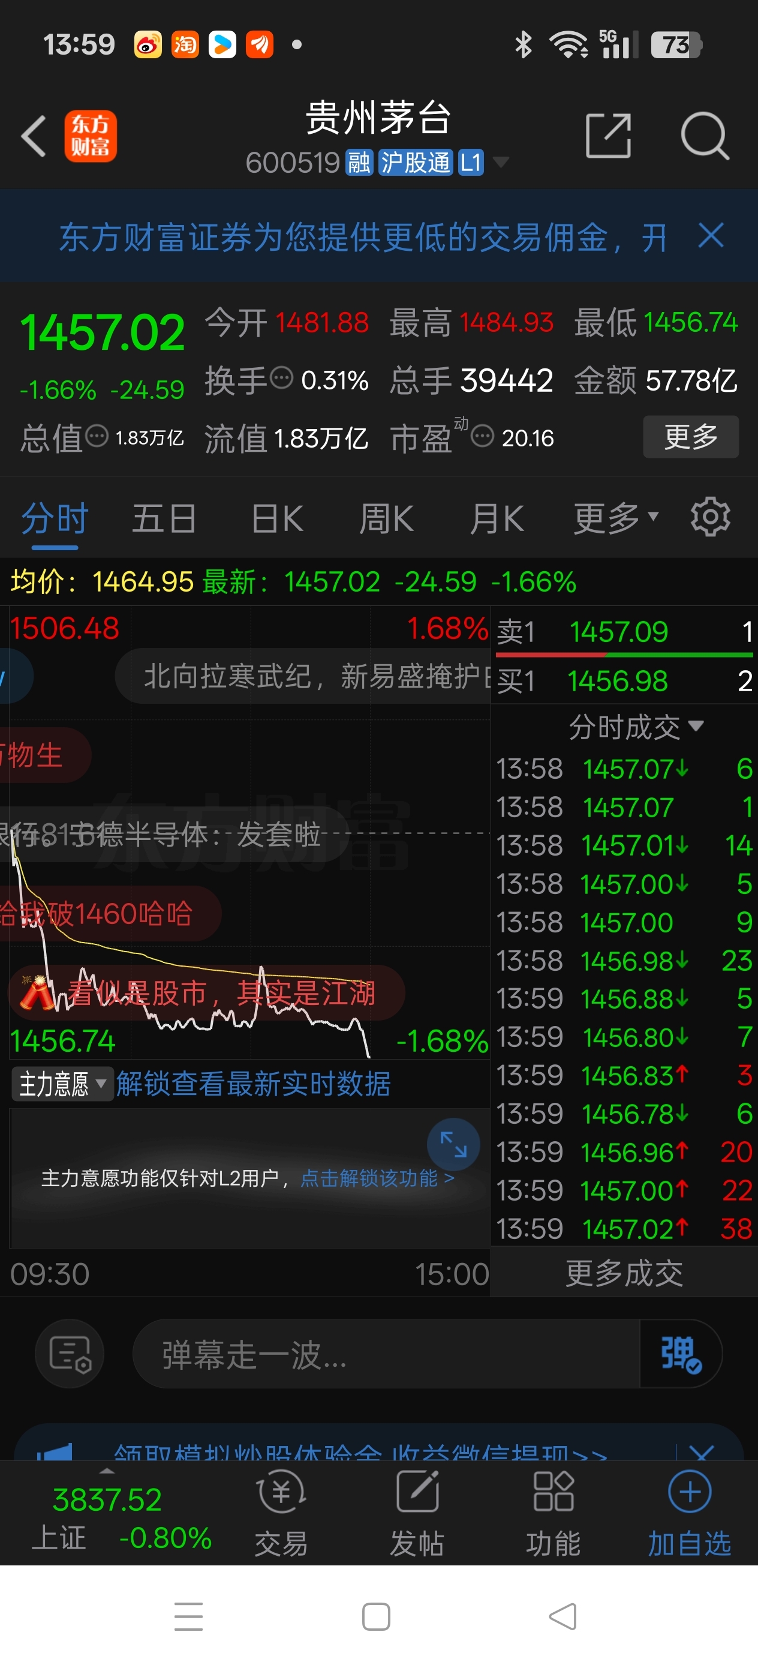Tap the danmaku 北向拉寒武纪 comment
The width and height of the screenshot is (758, 1668).
(303, 676)
